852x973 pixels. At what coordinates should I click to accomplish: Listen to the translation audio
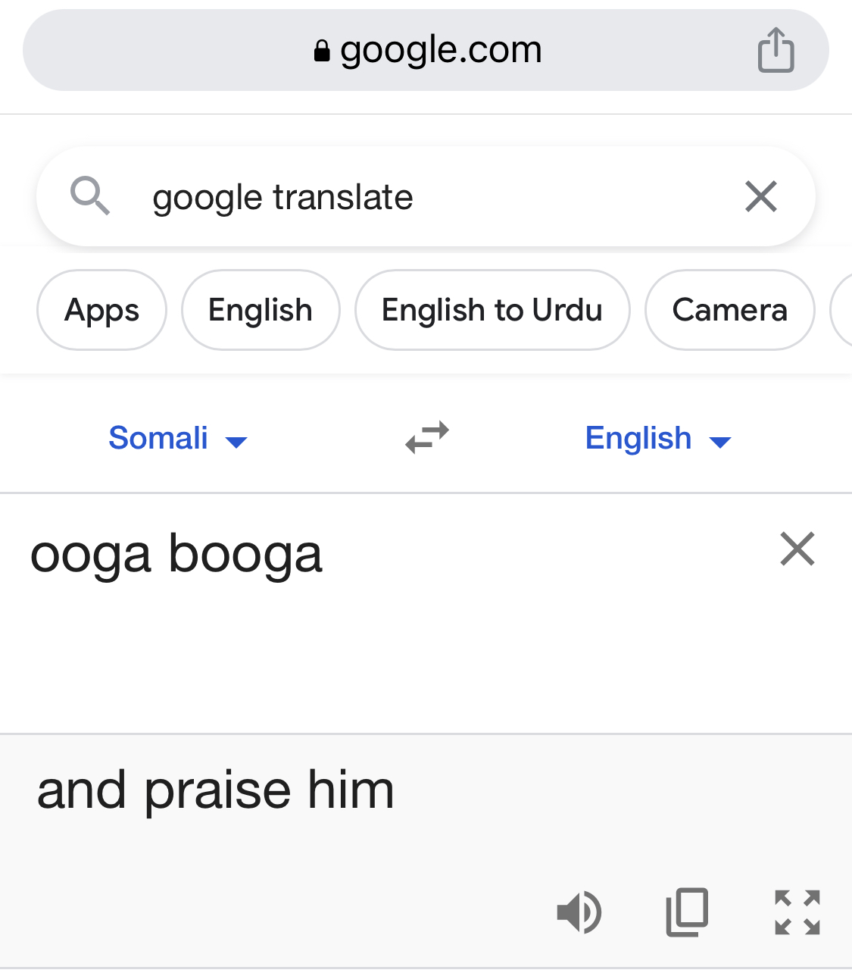pyautogui.click(x=579, y=912)
